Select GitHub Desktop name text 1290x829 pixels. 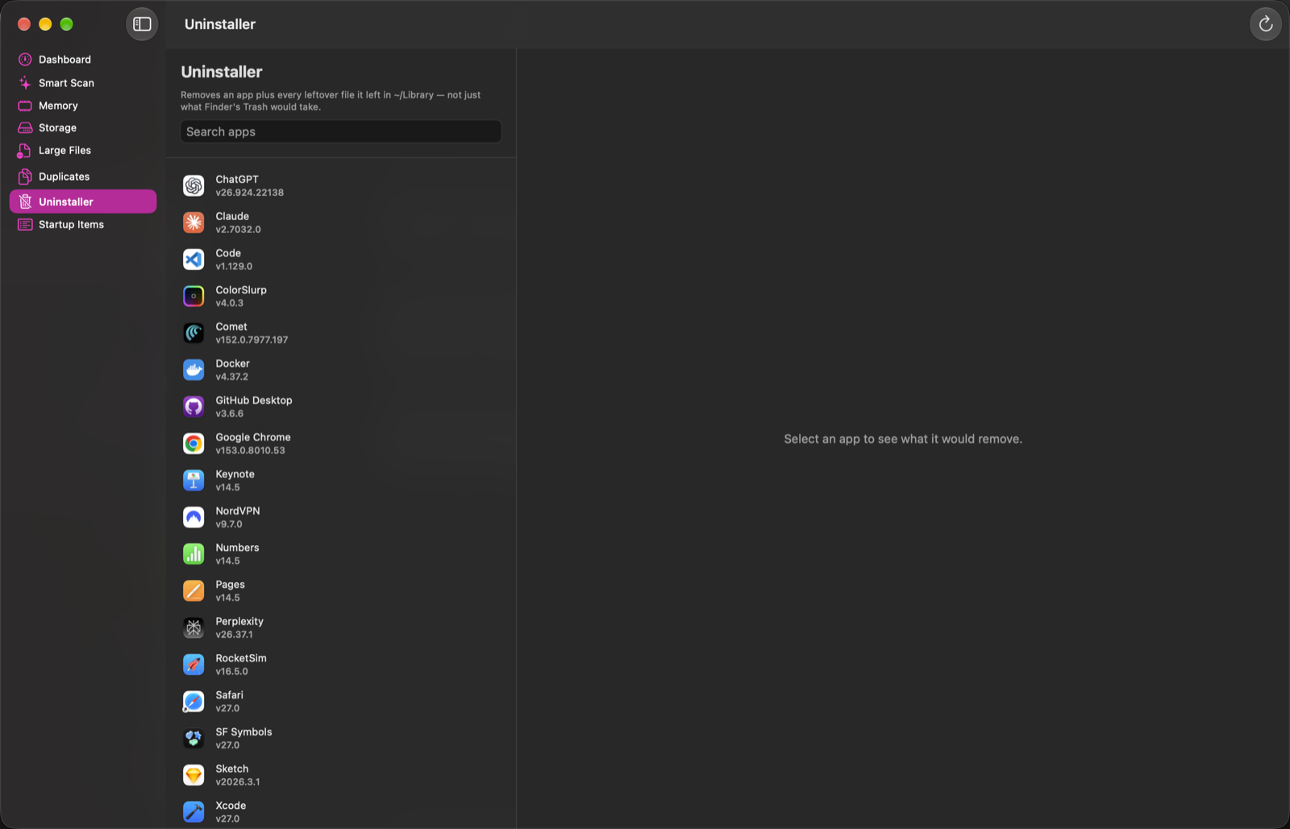(x=254, y=401)
